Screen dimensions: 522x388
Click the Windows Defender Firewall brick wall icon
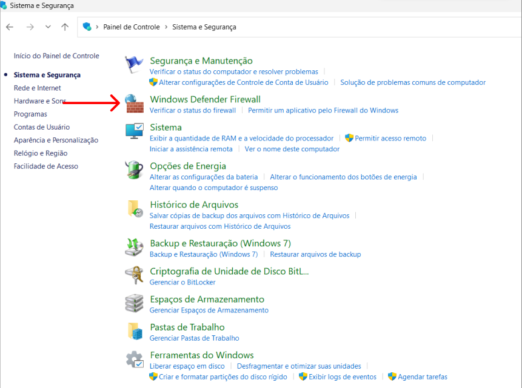coord(135,104)
